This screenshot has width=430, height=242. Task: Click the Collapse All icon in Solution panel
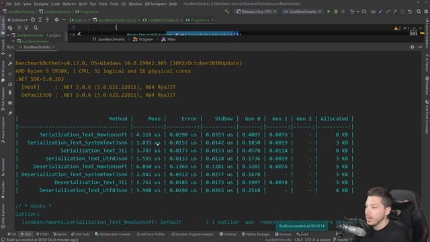click(x=47, y=20)
